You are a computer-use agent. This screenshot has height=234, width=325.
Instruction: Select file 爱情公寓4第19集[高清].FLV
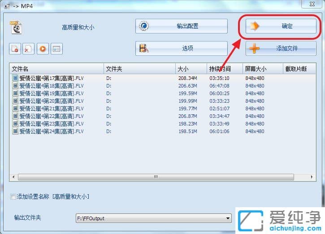[x=52, y=94]
